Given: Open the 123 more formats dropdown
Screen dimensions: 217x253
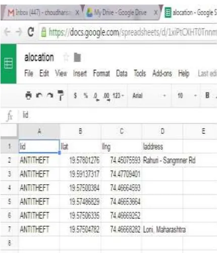Looking at the screenshot, I should 118,96.
